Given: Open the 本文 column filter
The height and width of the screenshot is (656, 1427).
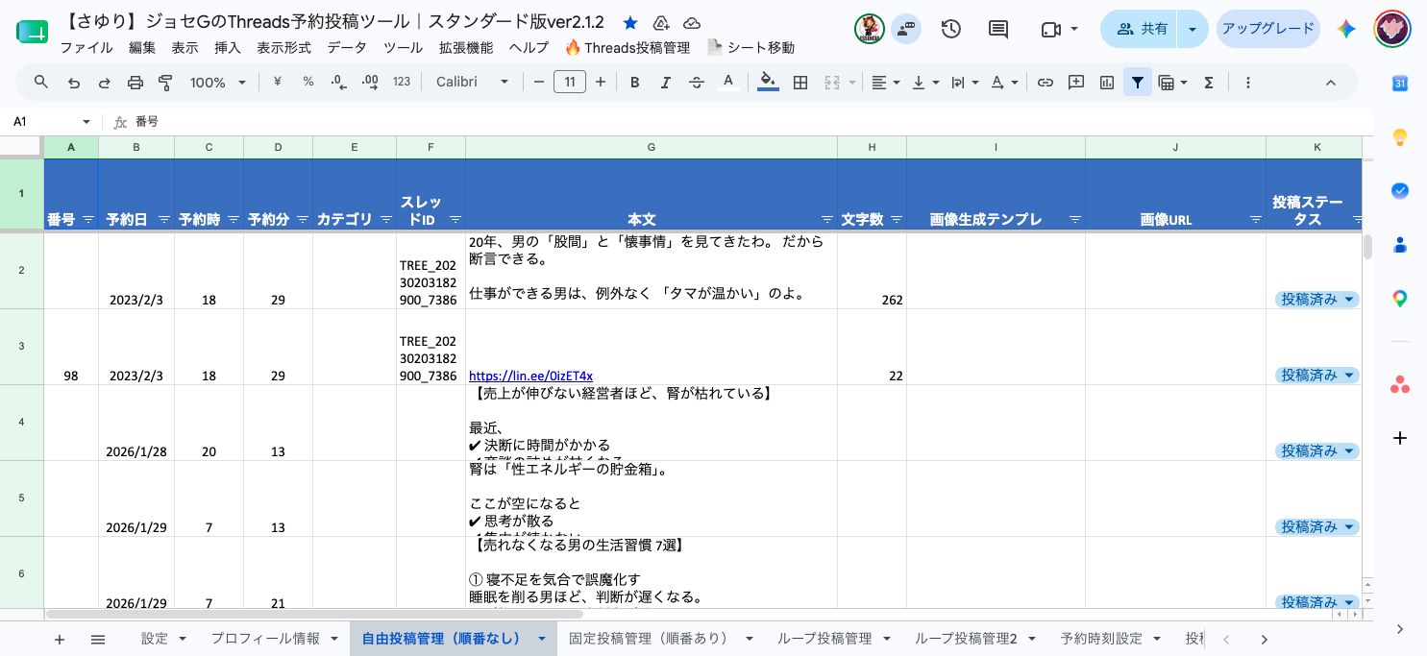Looking at the screenshot, I should point(827,220).
